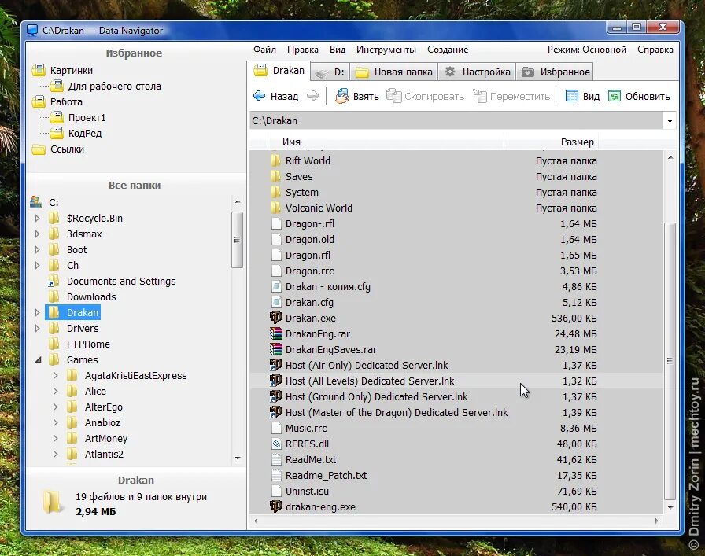
Task: Click the Обновить refresh icon
Action: 615,96
